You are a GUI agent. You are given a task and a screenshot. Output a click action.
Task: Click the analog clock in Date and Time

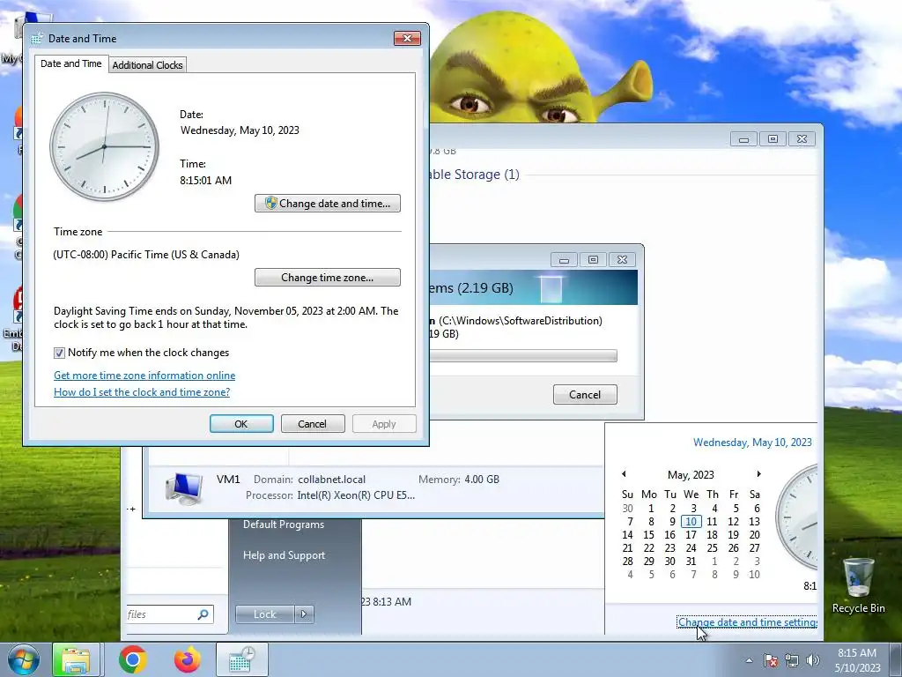click(x=105, y=147)
